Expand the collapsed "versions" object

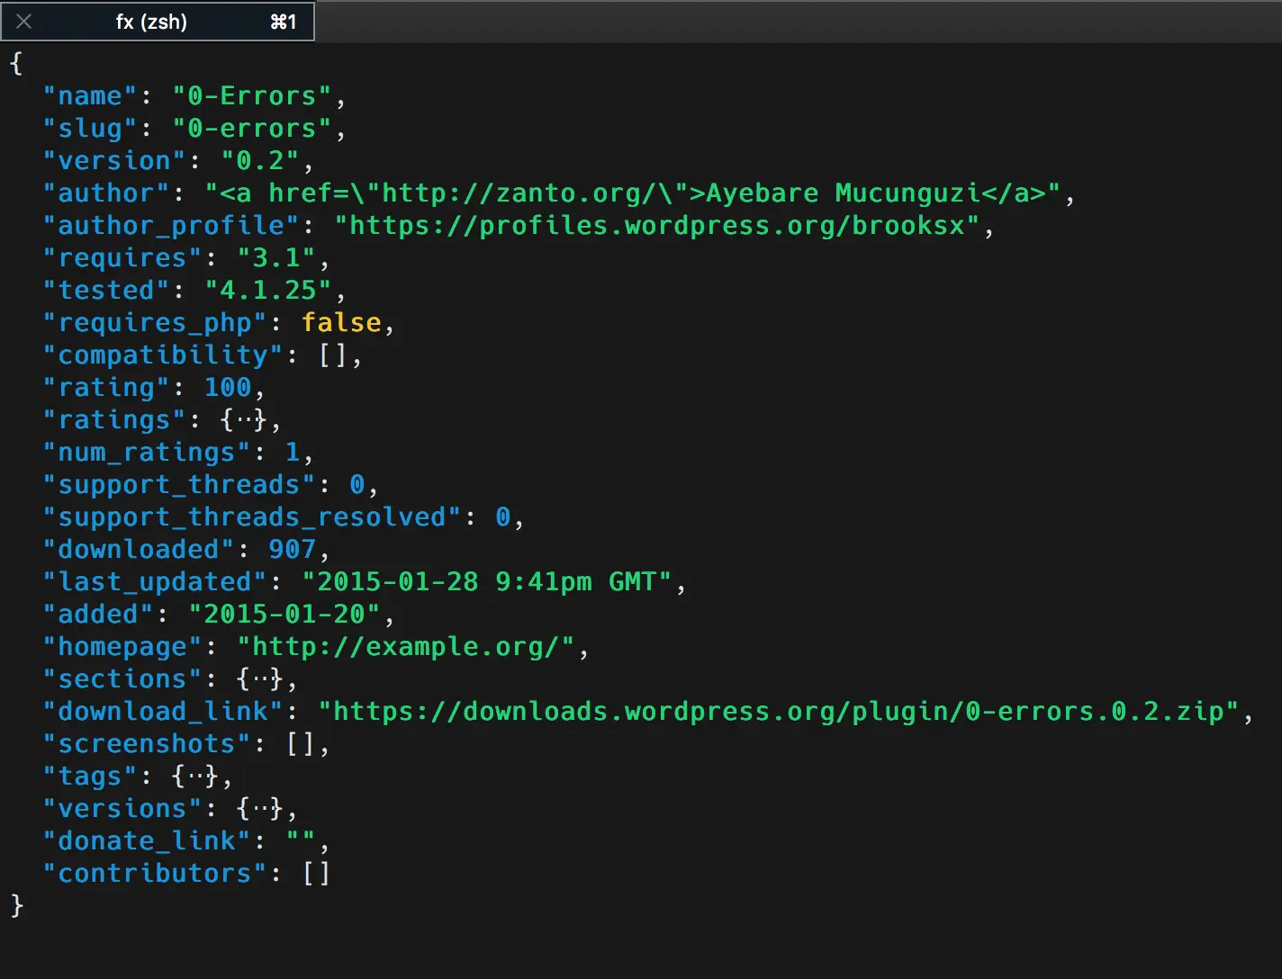coord(260,809)
